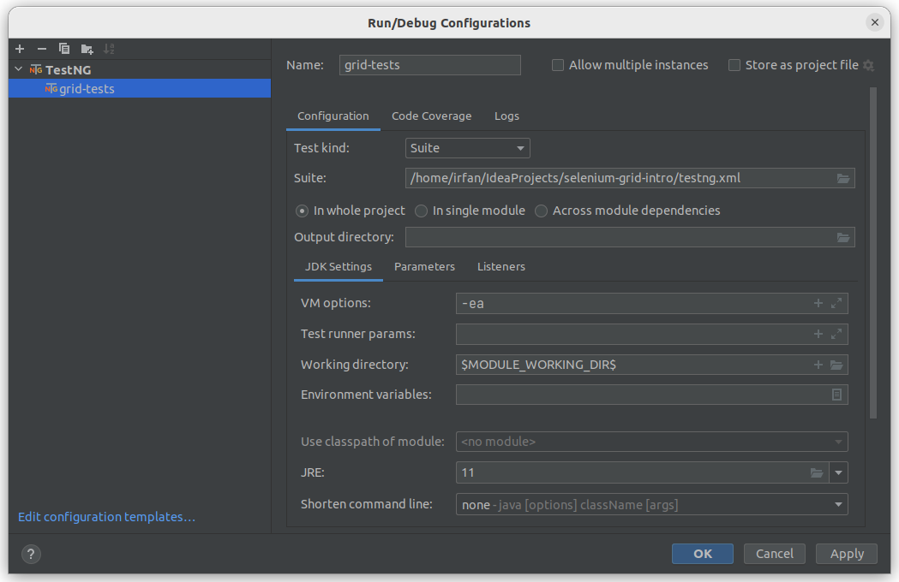Open the JDK Settings tab
Image resolution: width=899 pixels, height=582 pixels.
click(339, 267)
